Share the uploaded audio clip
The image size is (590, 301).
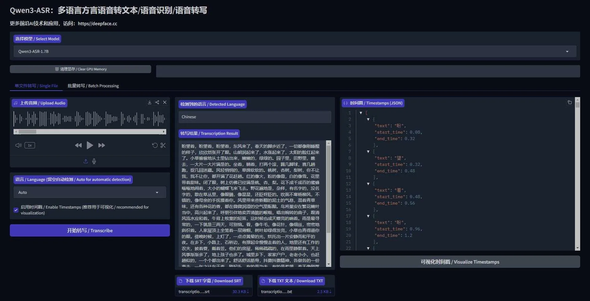coord(157,102)
